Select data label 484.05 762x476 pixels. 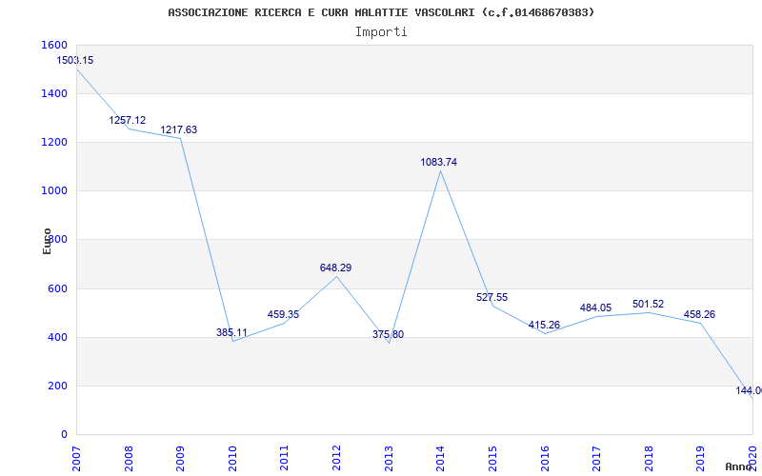coord(596,307)
